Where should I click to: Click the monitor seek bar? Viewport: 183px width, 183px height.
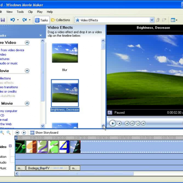(145, 117)
